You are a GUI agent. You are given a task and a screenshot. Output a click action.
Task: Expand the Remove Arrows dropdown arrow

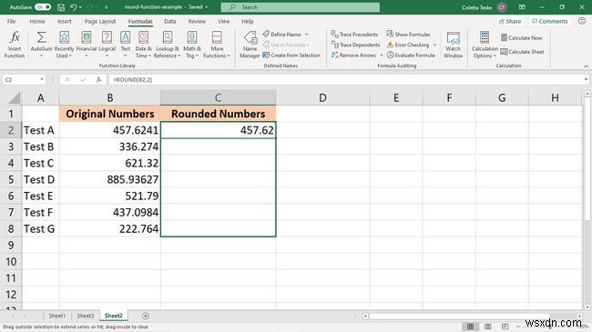(x=381, y=55)
